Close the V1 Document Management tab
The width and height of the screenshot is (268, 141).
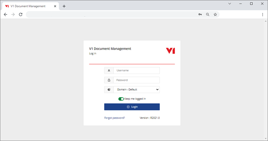coord(55,6)
